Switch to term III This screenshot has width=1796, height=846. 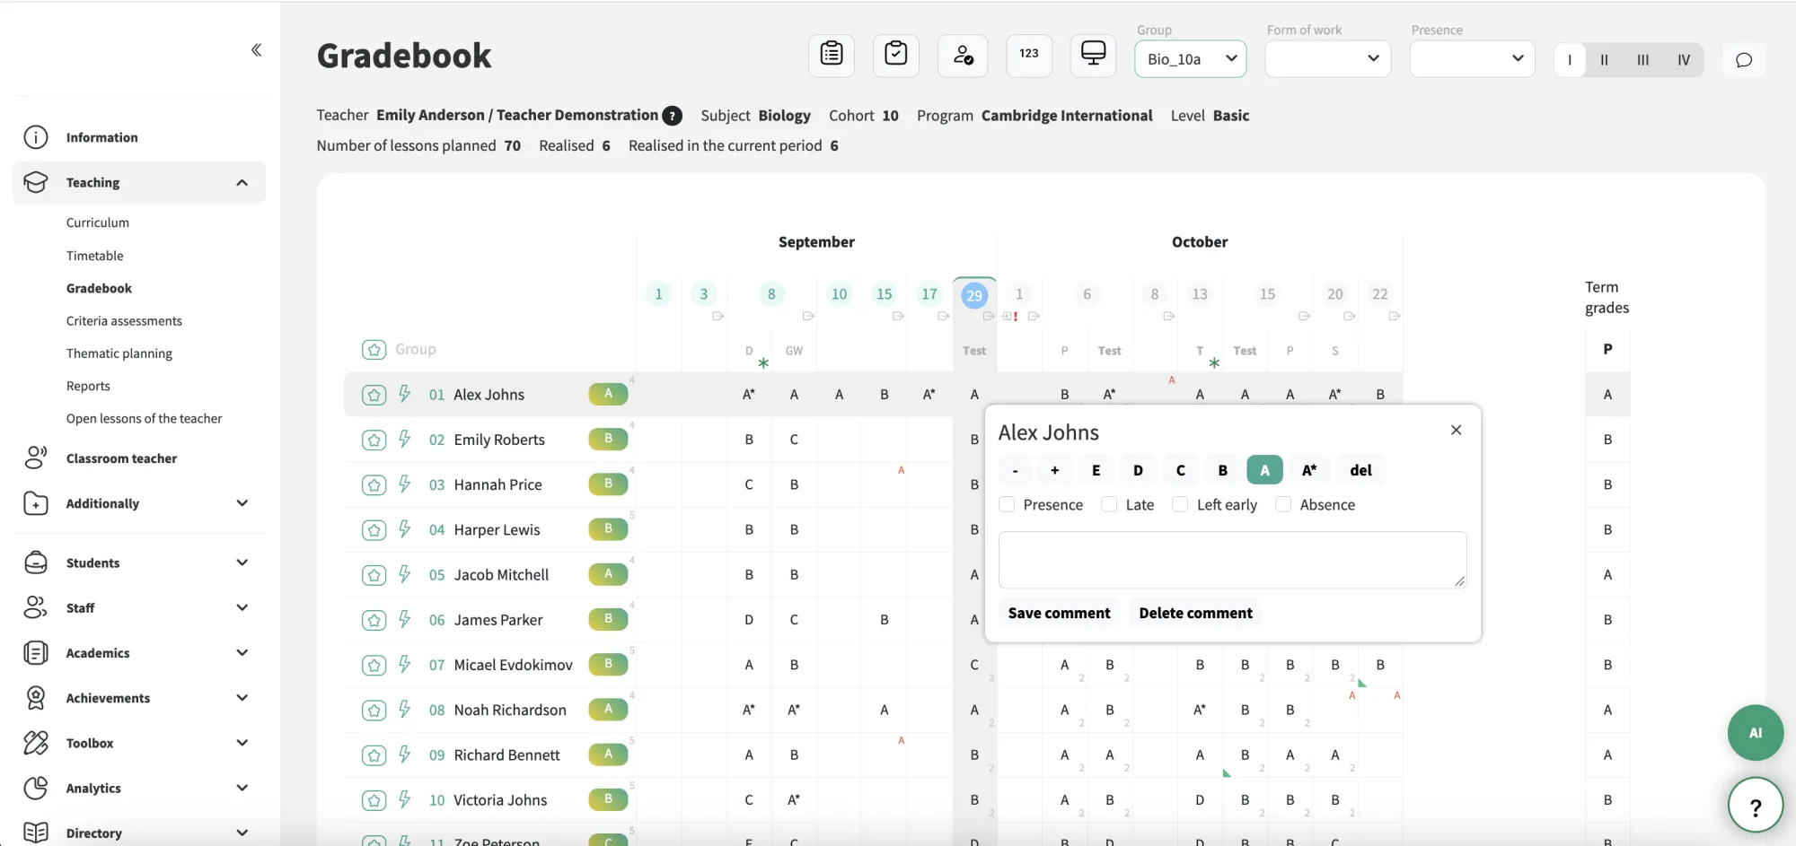[x=1642, y=60]
